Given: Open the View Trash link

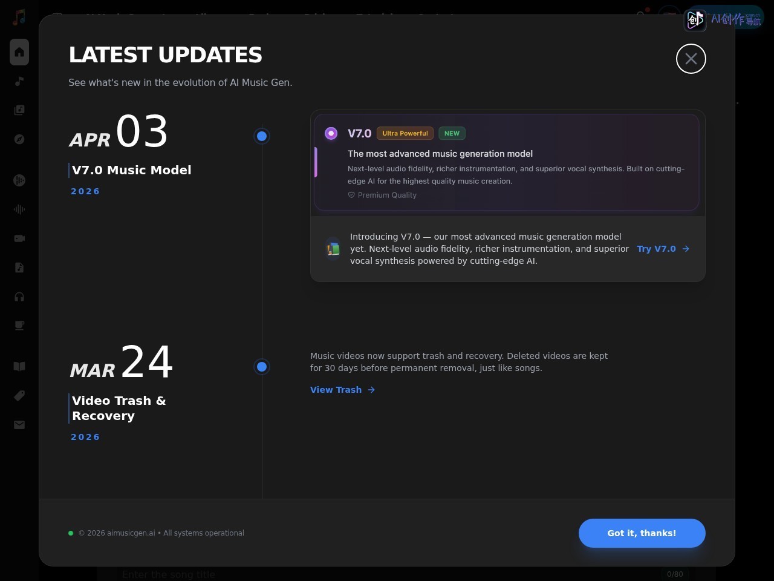Looking at the screenshot, I should pos(342,390).
